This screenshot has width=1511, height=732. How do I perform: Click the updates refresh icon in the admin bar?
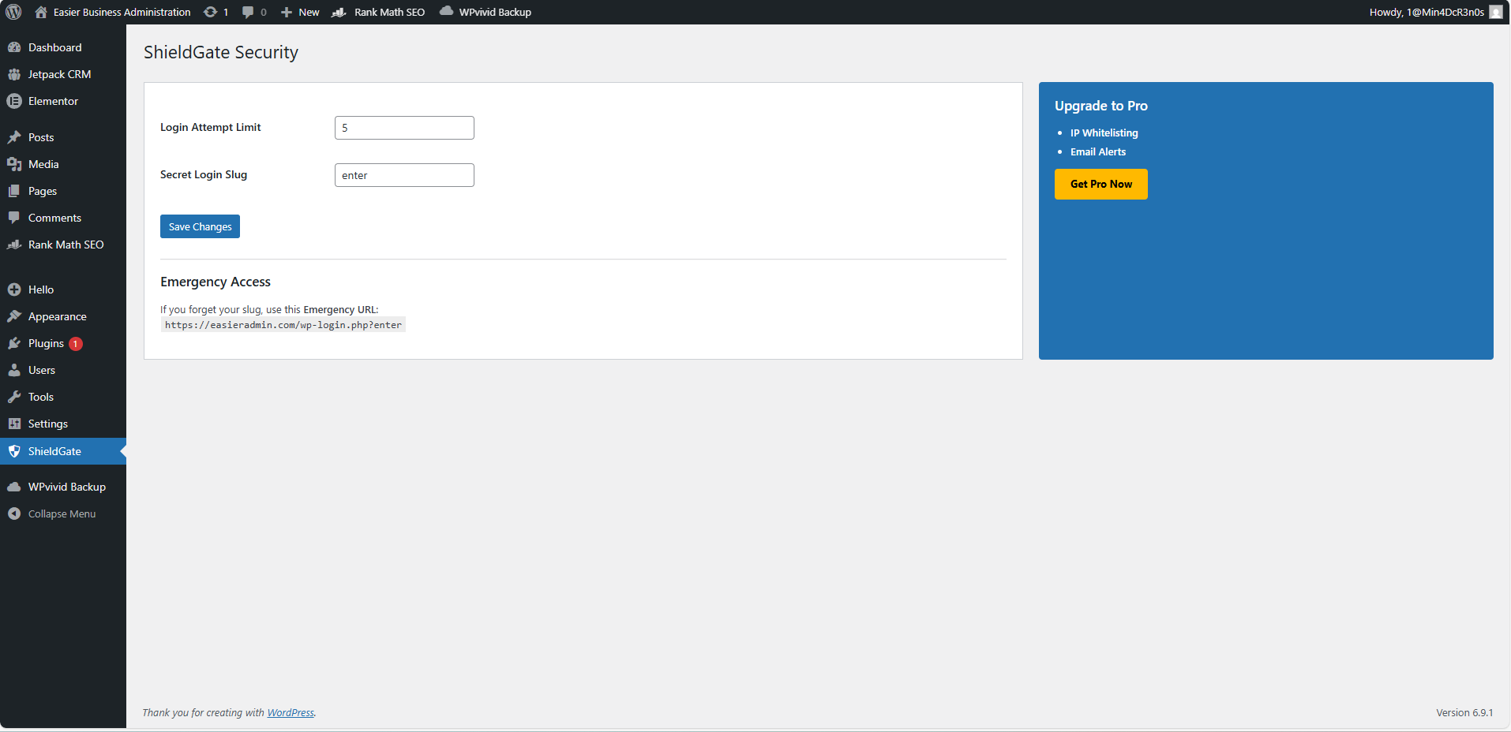click(x=210, y=12)
